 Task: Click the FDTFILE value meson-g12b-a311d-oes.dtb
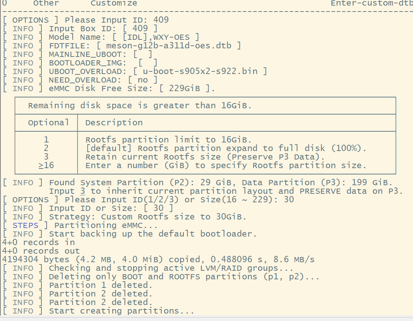pyautogui.click(x=168, y=46)
